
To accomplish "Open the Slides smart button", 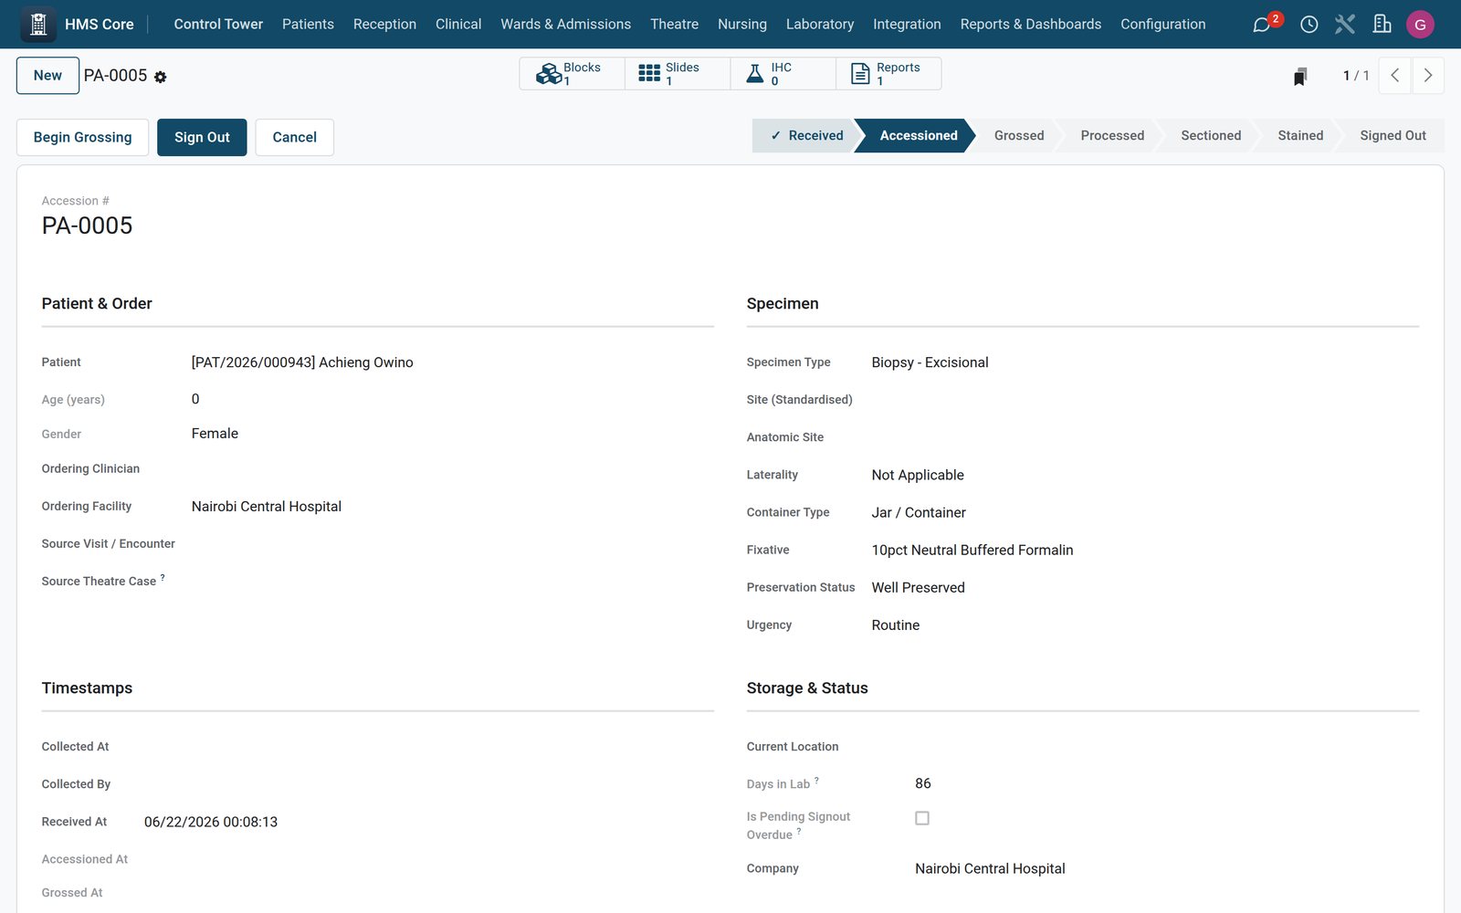I will 678,74.
